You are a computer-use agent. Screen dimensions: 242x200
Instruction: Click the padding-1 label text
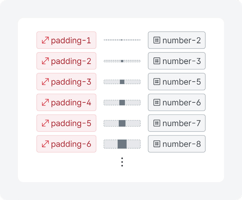[x=71, y=41]
